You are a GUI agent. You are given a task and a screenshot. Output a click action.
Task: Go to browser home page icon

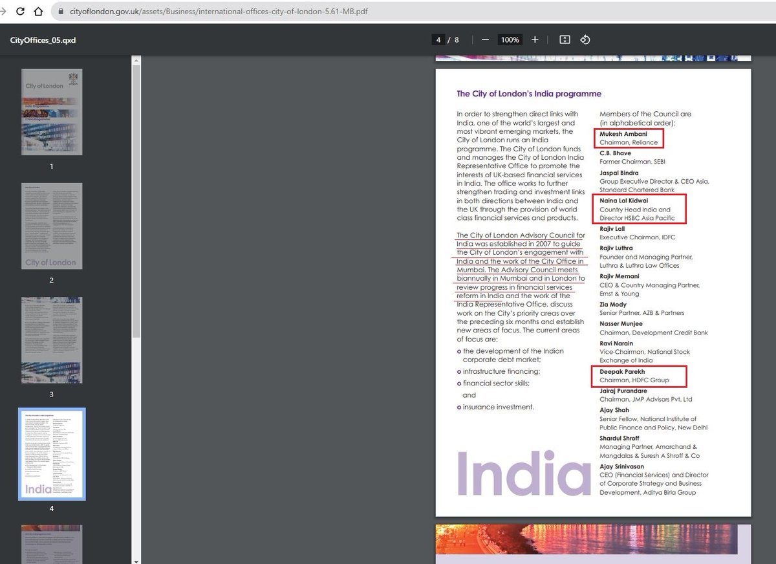coord(39,12)
